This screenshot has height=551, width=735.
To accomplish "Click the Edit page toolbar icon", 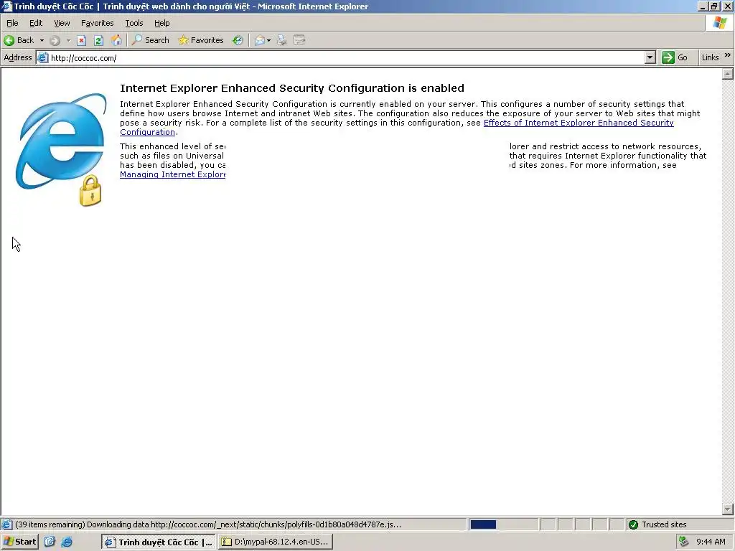I will coord(299,40).
